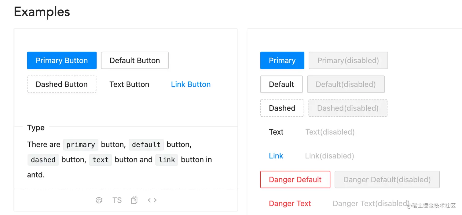Click the Default Button
462x215 pixels.
pos(135,60)
